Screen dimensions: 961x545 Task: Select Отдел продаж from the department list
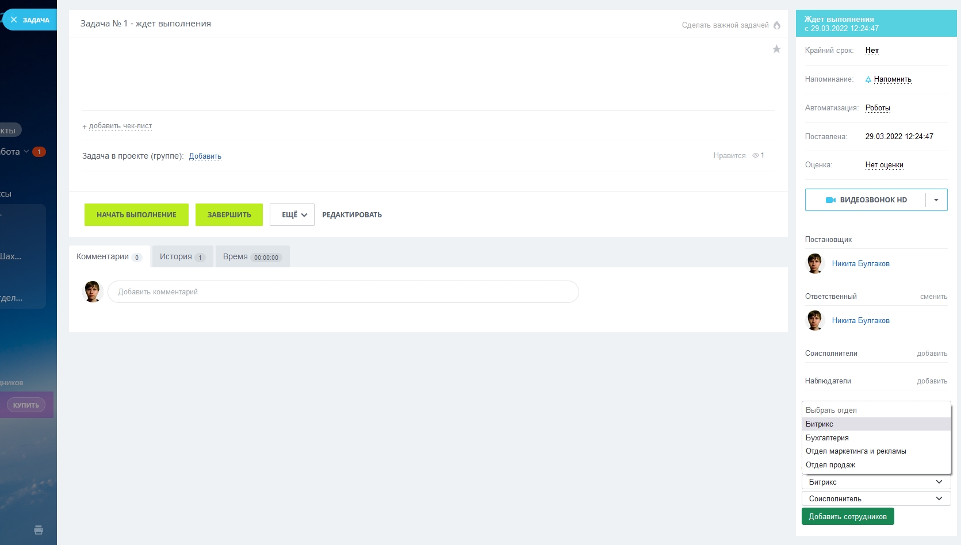click(x=876, y=465)
